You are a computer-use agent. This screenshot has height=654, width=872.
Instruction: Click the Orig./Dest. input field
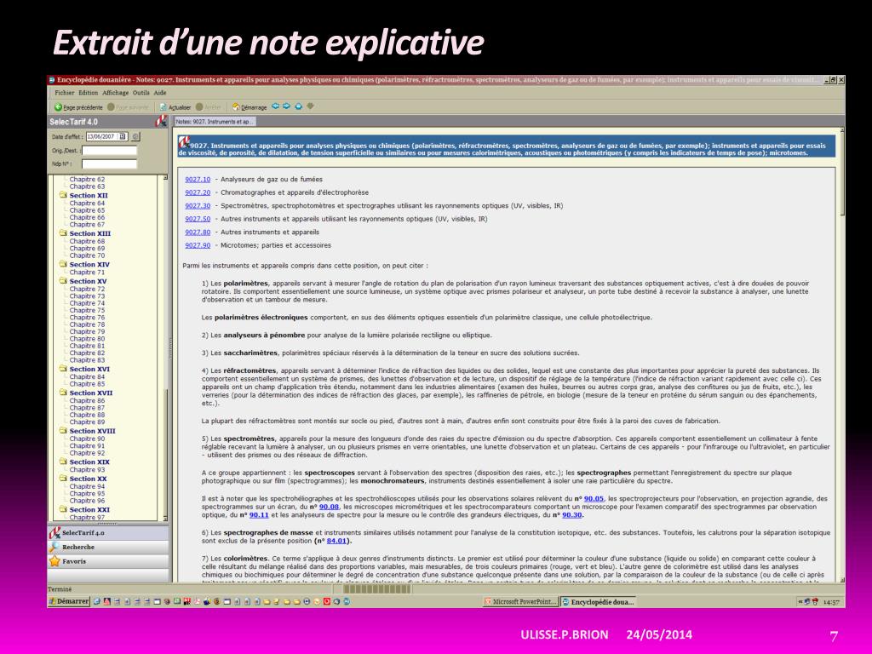109,150
